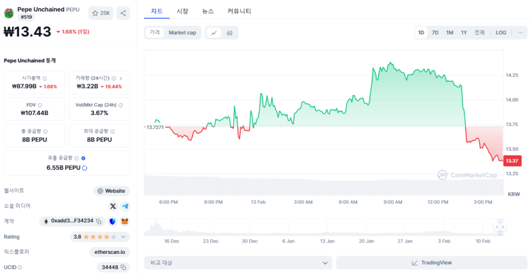Click the Pepe Unchained coin logo
Screen dimensions: 531x275
(x=8, y=13)
